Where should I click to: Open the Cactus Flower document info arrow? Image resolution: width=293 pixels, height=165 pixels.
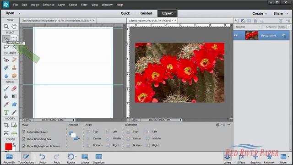[180, 120]
